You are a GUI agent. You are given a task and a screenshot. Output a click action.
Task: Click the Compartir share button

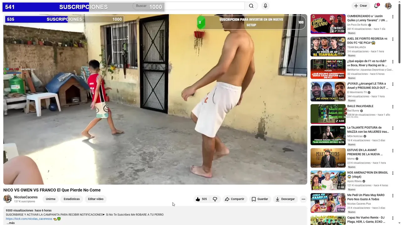(234, 199)
